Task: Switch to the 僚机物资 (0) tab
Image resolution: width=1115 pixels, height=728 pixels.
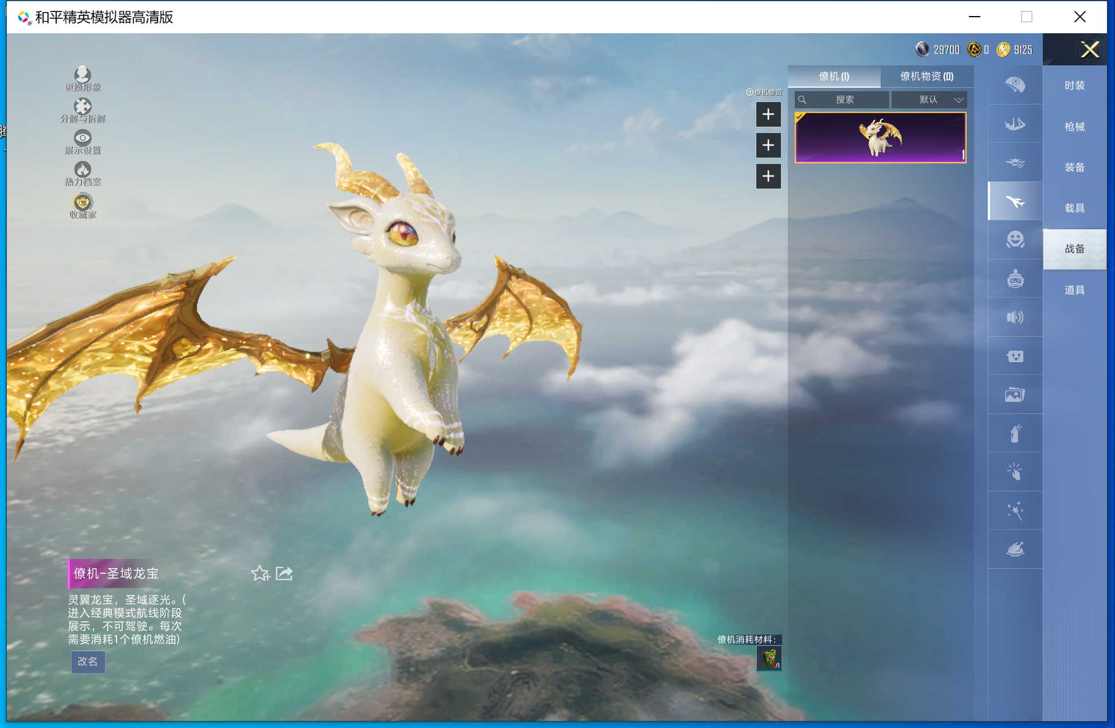Action: [926, 76]
